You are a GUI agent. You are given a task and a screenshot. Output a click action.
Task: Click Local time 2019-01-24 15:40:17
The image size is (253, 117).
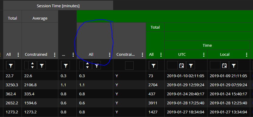coord(228,94)
